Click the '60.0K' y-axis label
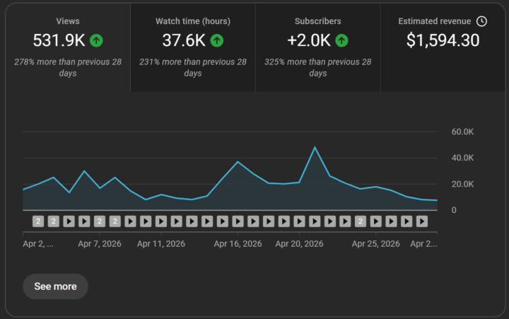Image resolution: width=509 pixels, height=319 pixels. click(462, 132)
